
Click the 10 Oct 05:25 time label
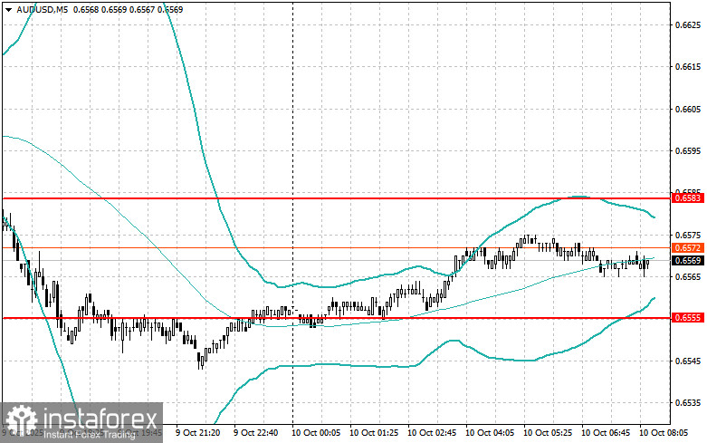pyautogui.click(x=548, y=433)
